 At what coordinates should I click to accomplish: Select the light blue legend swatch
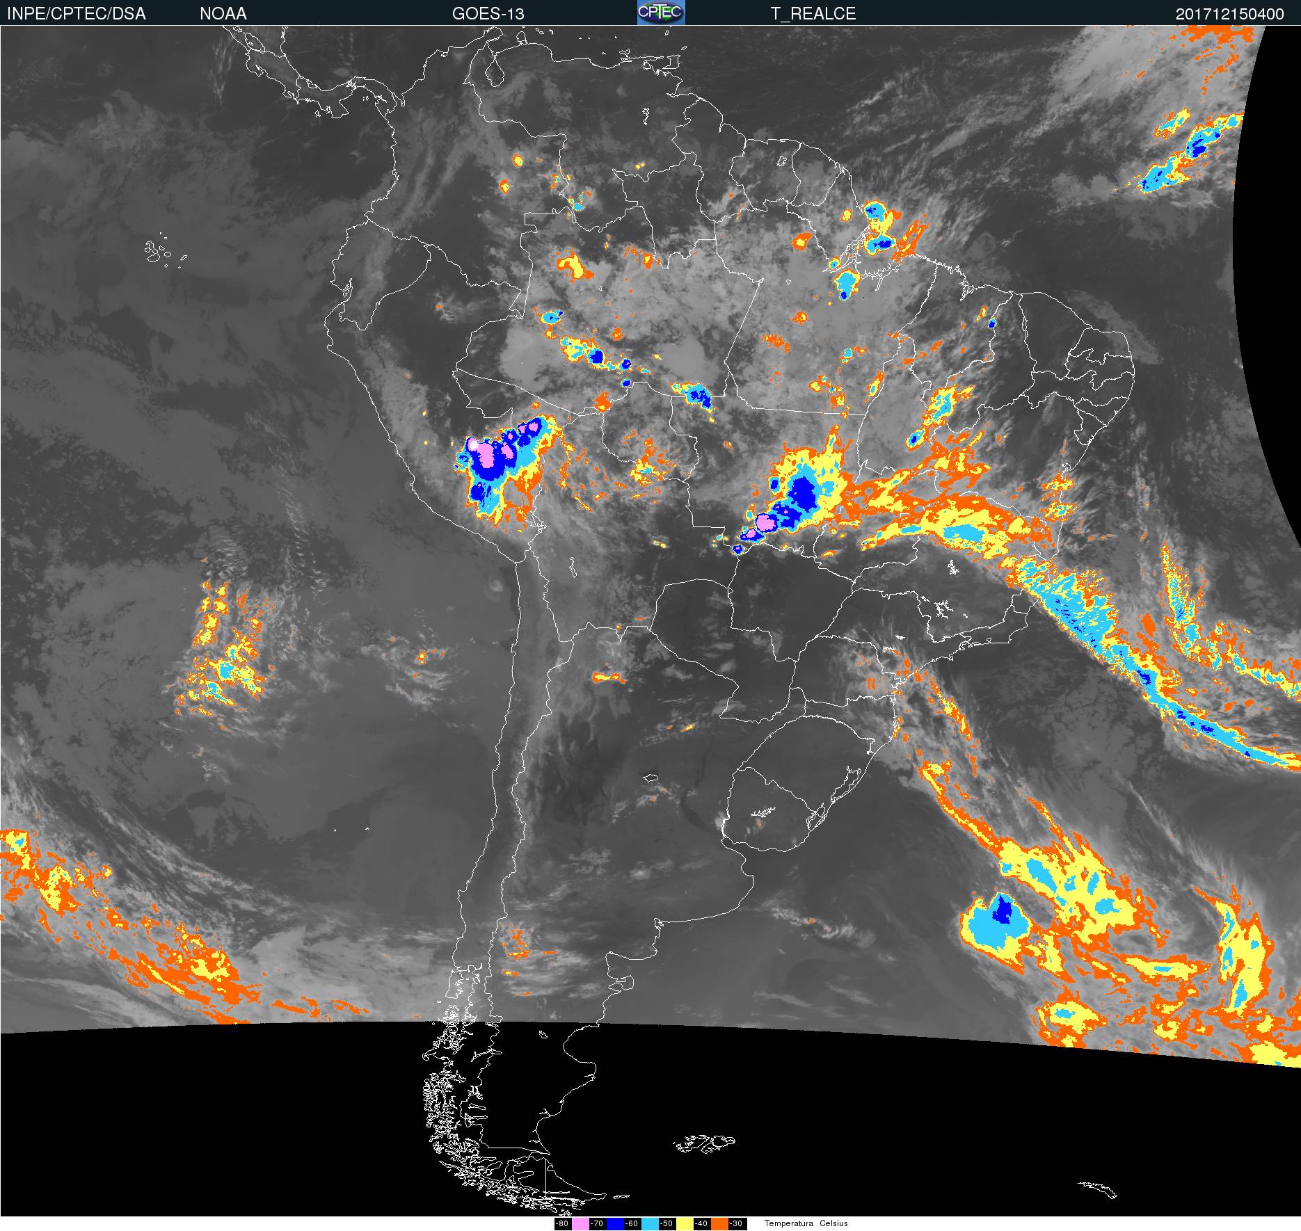[650, 1223]
